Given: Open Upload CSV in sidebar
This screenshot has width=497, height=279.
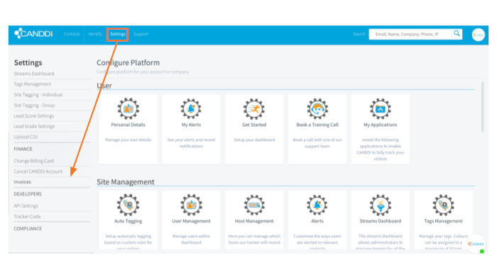Looking at the screenshot, I should coord(26,137).
